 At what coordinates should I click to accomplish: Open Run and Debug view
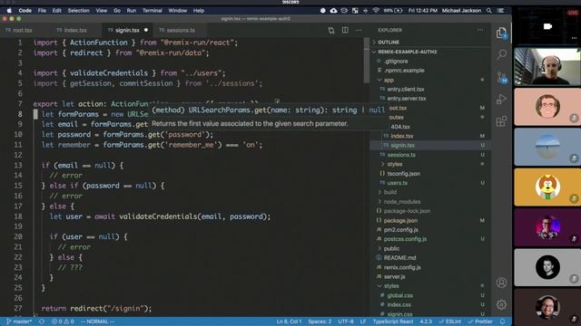tap(501, 99)
